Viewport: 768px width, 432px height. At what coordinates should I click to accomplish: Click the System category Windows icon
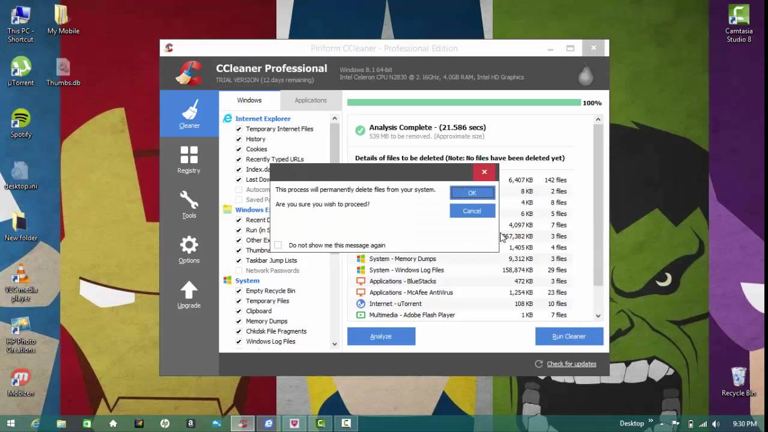pyautogui.click(x=227, y=280)
